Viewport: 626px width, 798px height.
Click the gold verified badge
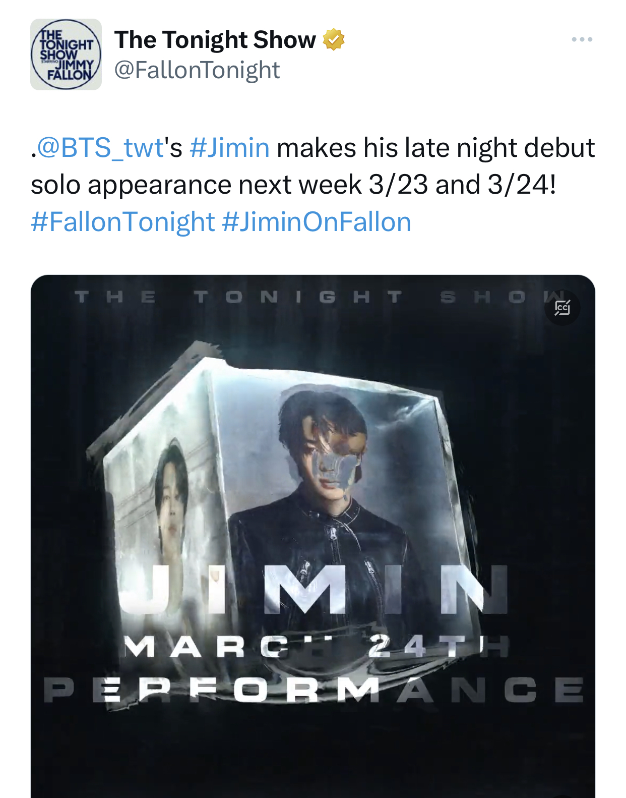coord(334,39)
